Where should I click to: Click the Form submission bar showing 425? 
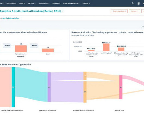coord(21,49)
